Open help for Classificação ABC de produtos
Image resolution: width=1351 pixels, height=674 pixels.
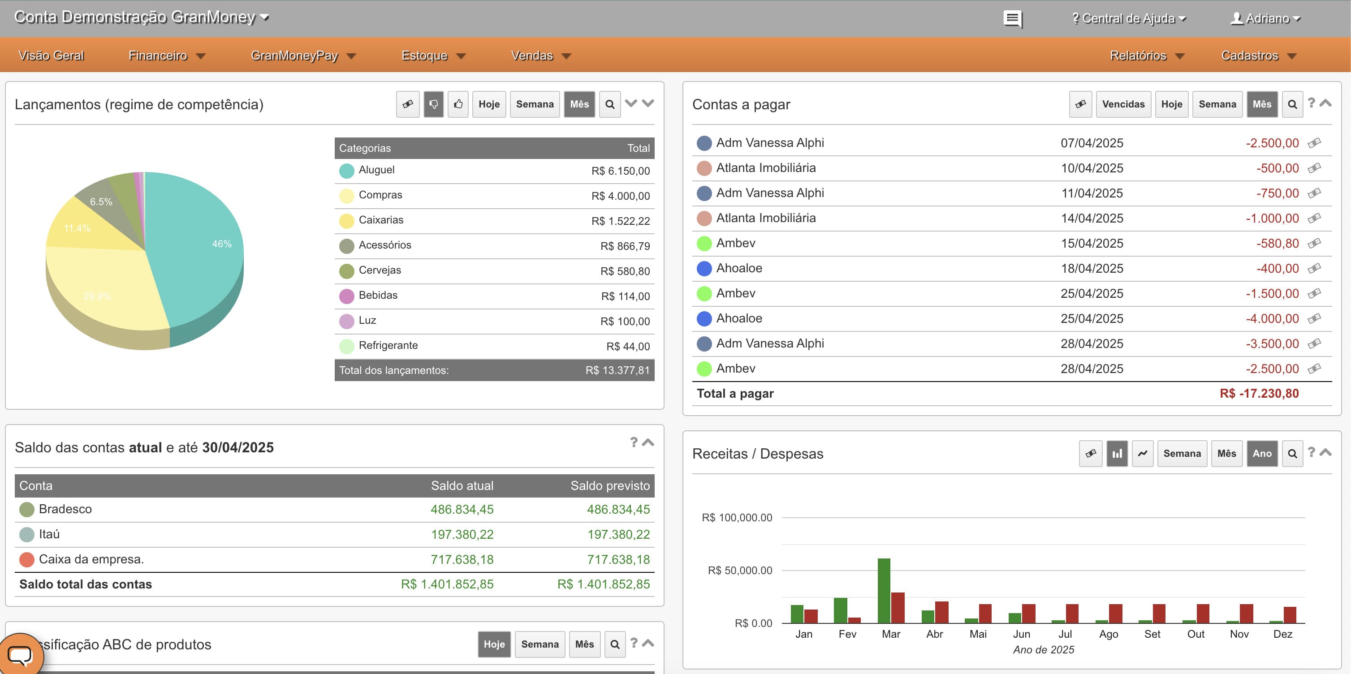634,643
